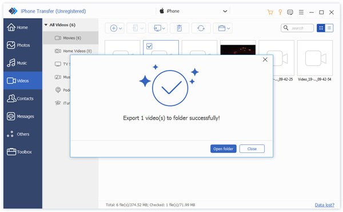Click the Close button in dialog

coord(252,148)
